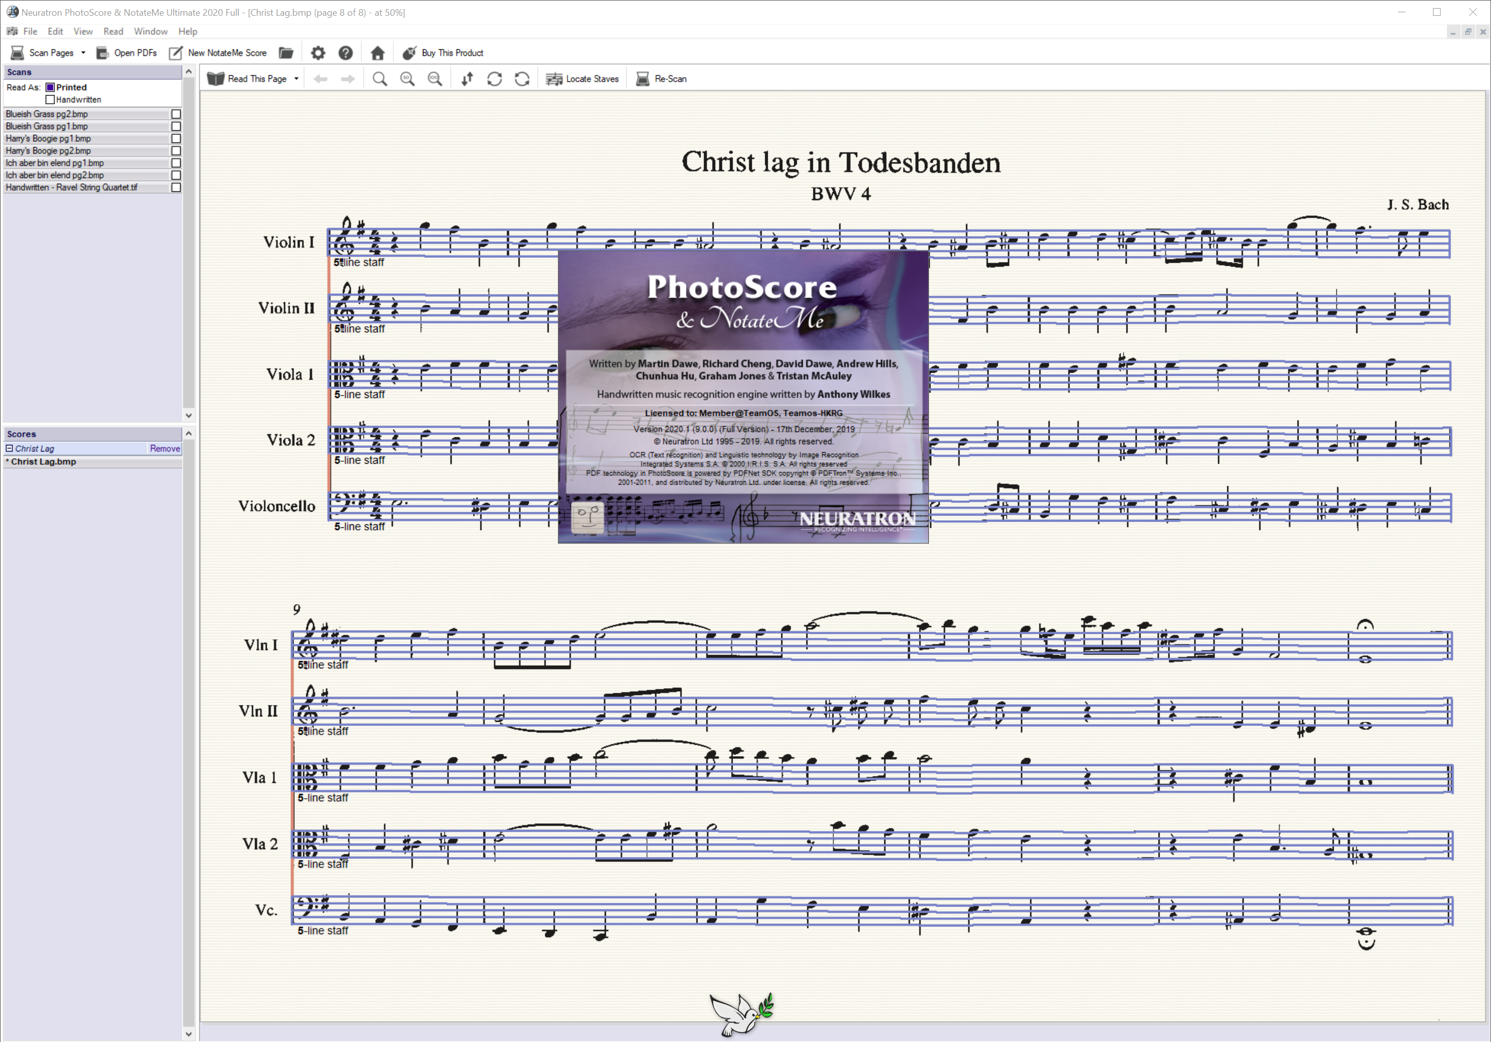Tick the checkbox for Handwritten - Ravel String Quartet.tif

pyautogui.click(x=176, y=188)
